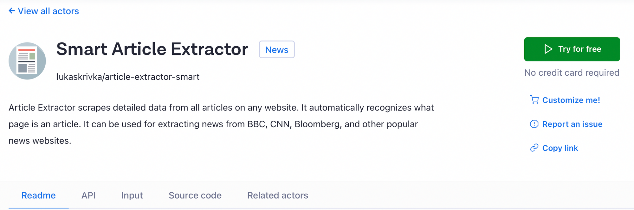Image resolution: width=634 pixels, height=210 pixels.
Task: Select the News category badge
Action: click(277, 49)
